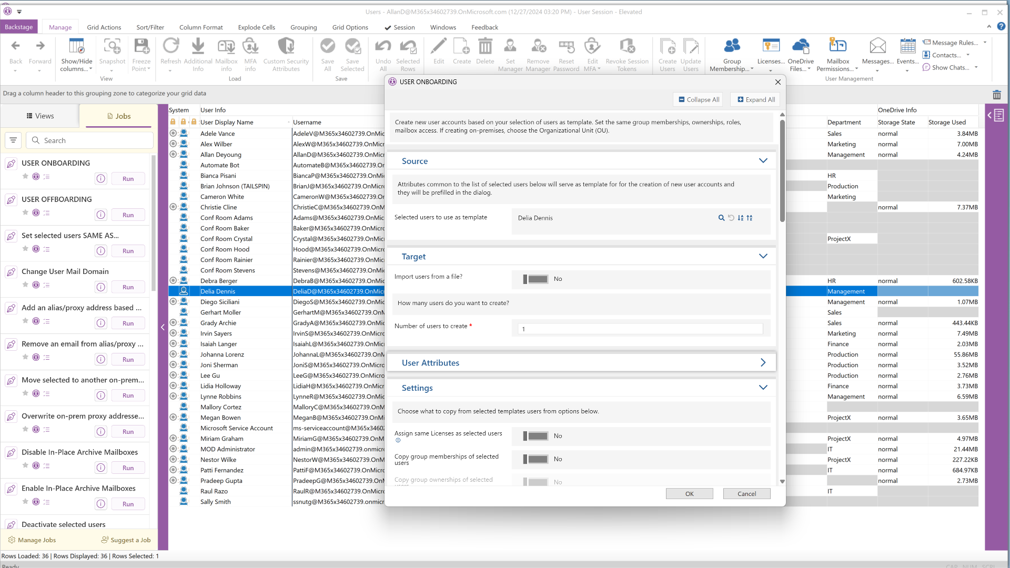Click the Number of users to create field
1010x568 pixels.
[x=640, y=329]
